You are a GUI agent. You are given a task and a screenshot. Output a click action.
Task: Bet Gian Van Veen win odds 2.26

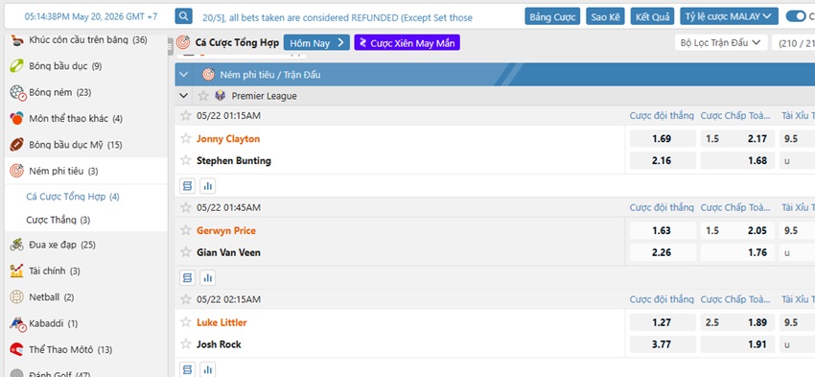click(663, 252)
